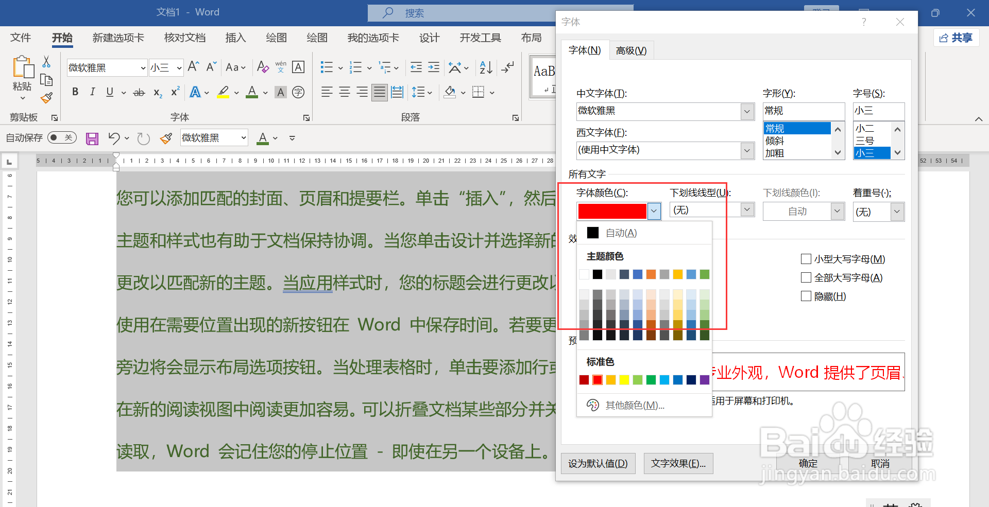Select the Format Painter brush in ribbon

47,97
